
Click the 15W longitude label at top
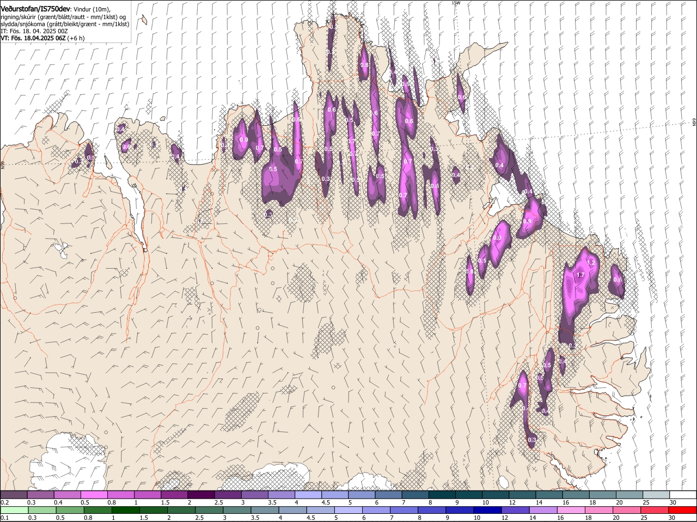(456, 3)
